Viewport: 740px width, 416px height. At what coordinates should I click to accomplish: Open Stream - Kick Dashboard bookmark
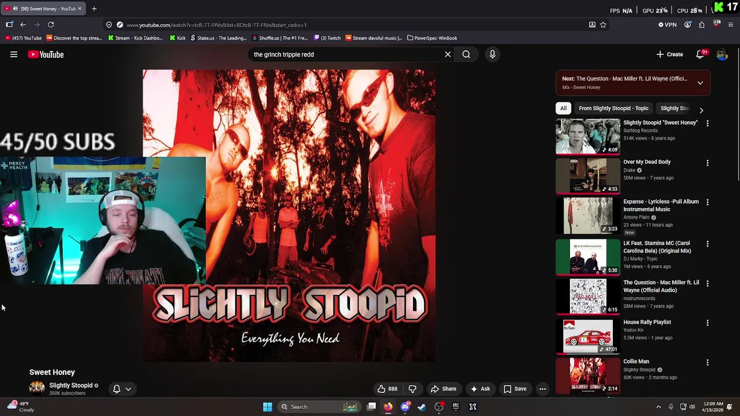tap(135, 38)
